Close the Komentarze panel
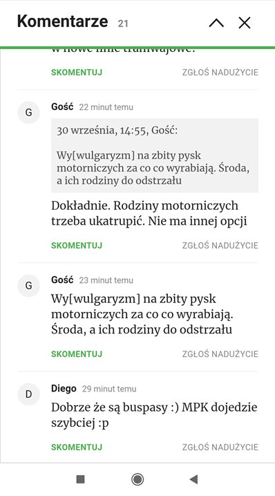Screen dimensions: 275x496 245,23
